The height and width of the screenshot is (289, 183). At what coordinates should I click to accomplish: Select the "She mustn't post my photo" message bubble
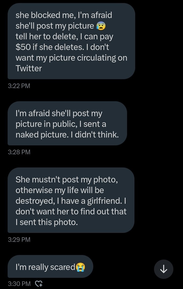(x=71, y=200)
